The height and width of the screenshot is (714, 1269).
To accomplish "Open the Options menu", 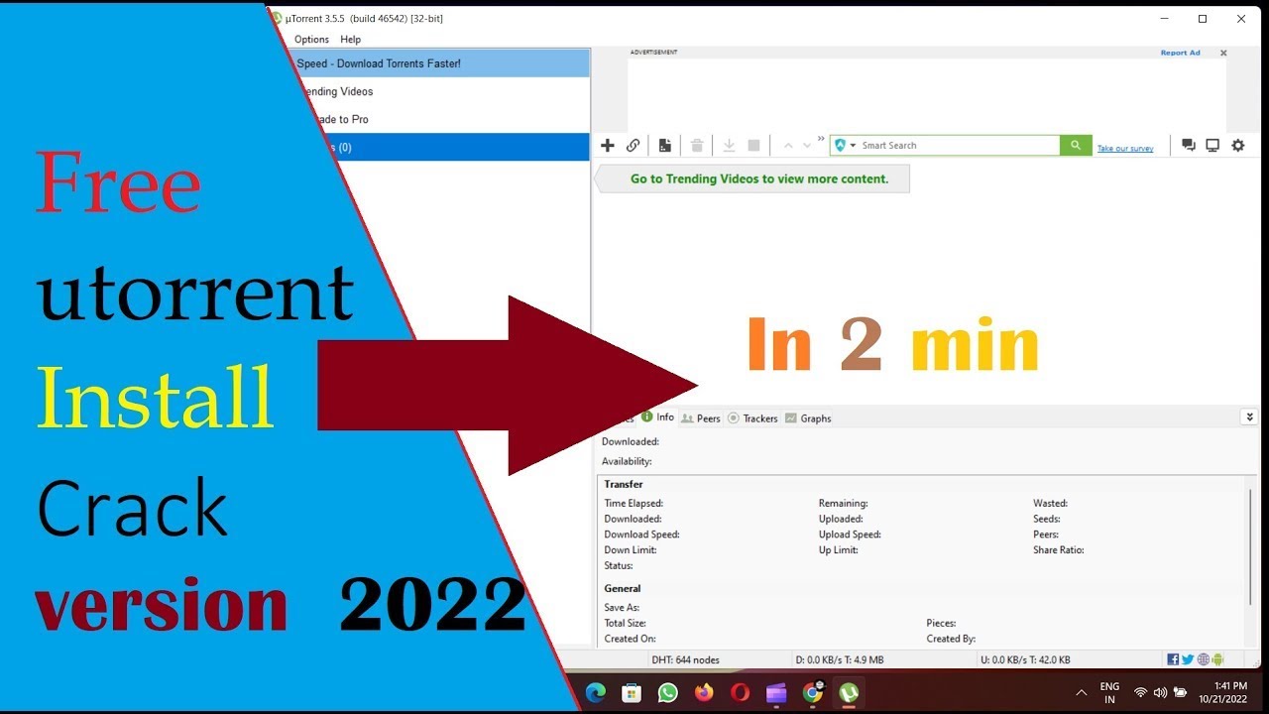I will coord(311,40).
